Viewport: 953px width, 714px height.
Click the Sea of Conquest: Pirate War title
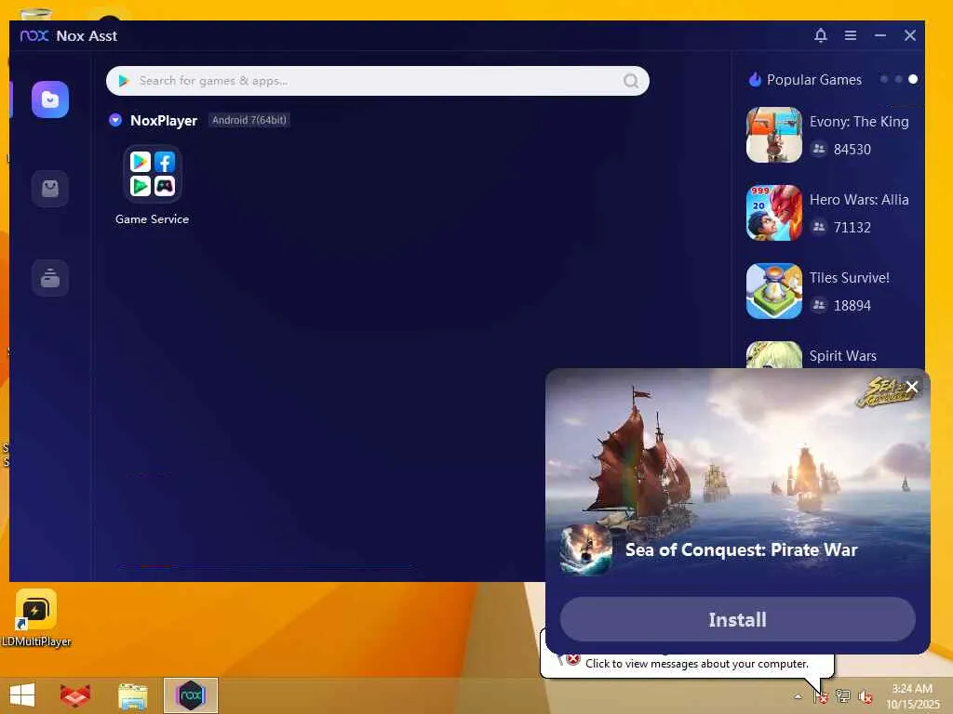pyautogui.click(x=741, y=549)
